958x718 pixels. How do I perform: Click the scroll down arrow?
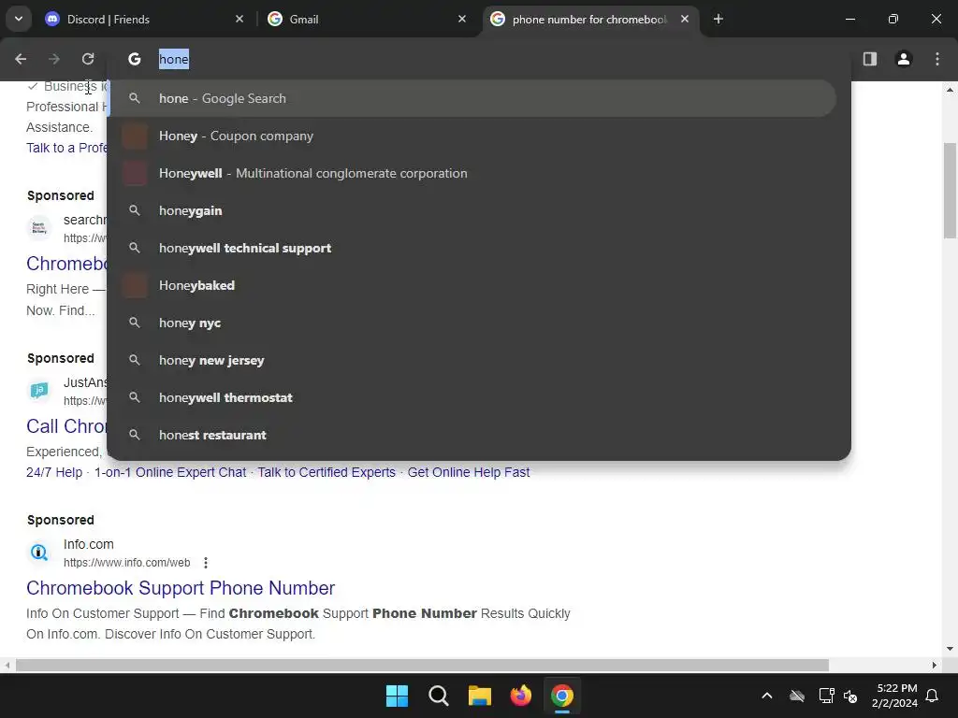951,649
